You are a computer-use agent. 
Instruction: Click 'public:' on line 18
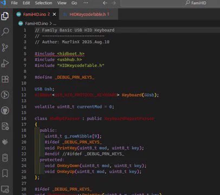coord(48,130)
